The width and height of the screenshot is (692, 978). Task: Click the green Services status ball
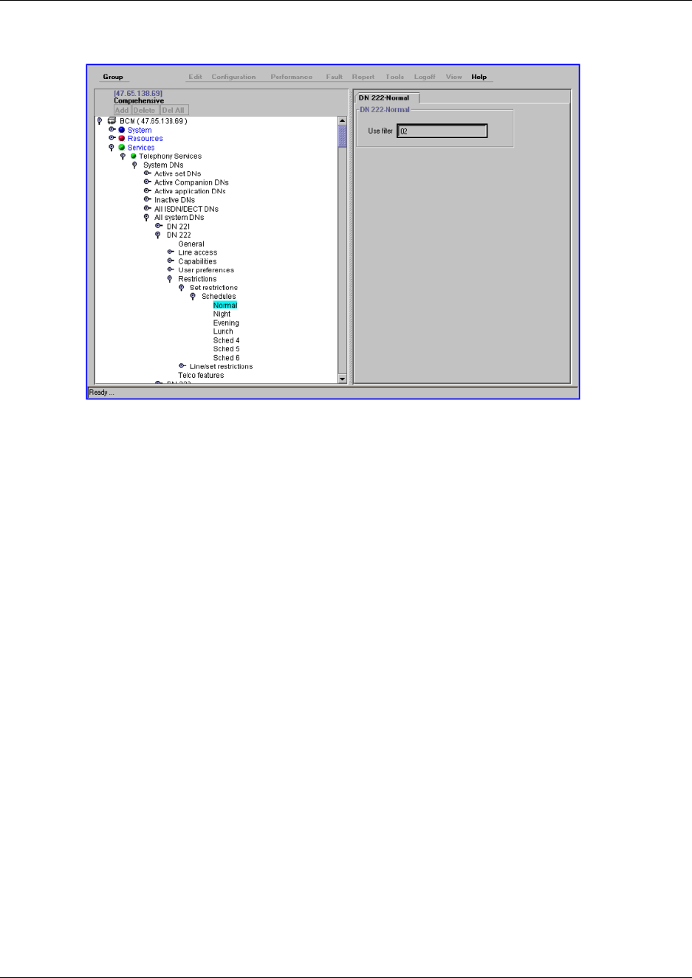click(122, 148)
